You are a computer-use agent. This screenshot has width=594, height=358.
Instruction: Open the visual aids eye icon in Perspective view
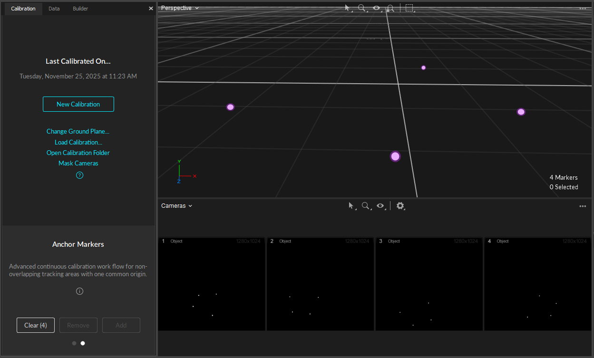376,8
